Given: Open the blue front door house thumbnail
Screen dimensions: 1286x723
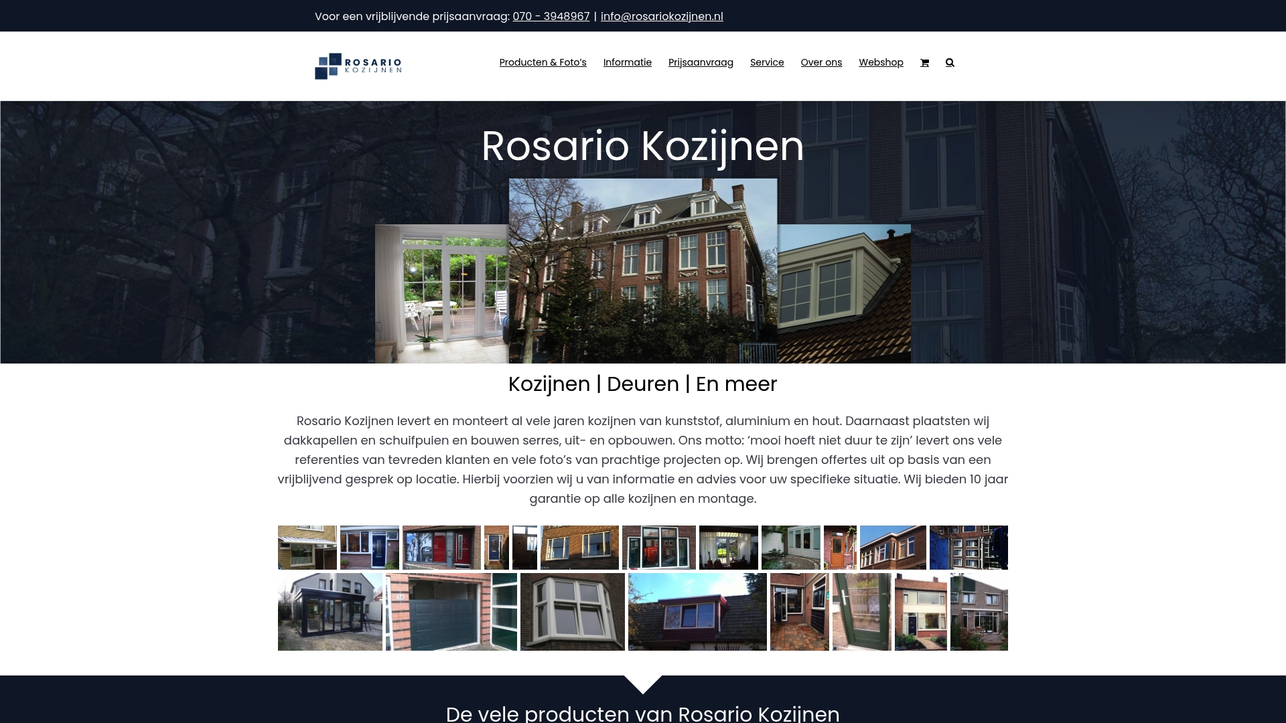Looking at the screenshot, I should pos(370,548).
